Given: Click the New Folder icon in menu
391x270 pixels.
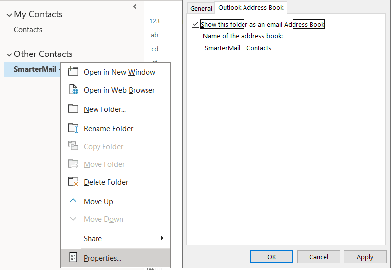Looking at the screenshot, I should [x=73, y=108].
